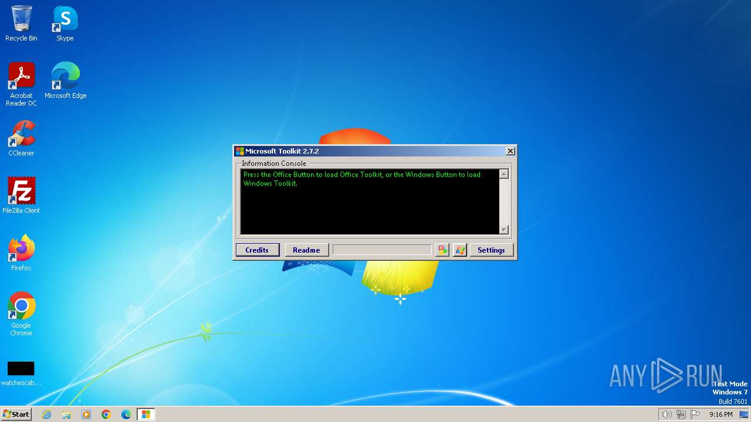
Task: Click the Microsoft Toolkit taskbar button
Action: tap(146, 414)
